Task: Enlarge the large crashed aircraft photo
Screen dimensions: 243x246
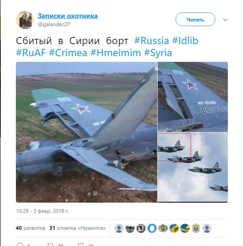Action: pyautogui.click(x=87, y=132)
